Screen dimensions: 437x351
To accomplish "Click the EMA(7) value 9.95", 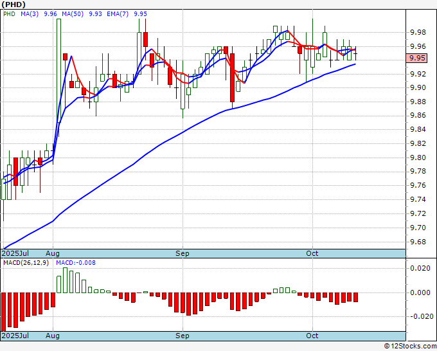I will click(x=140, y=14).
